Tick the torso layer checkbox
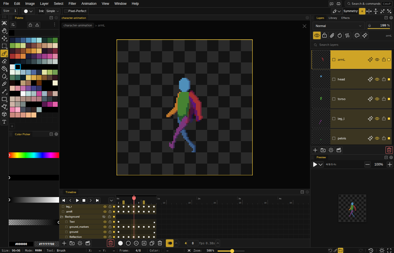 point(334,99)
